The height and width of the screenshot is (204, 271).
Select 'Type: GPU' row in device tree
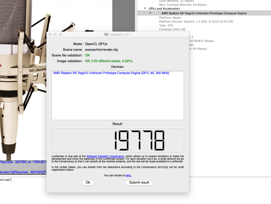(166, 25)
